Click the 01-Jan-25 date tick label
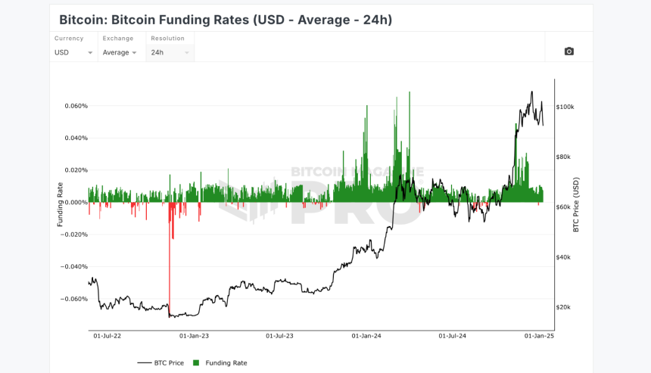The image size is (651, 373). (x=539, y=336)
